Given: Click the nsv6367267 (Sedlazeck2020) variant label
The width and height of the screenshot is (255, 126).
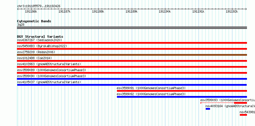Looking at the screenshot, I should (x=40, y=40).
